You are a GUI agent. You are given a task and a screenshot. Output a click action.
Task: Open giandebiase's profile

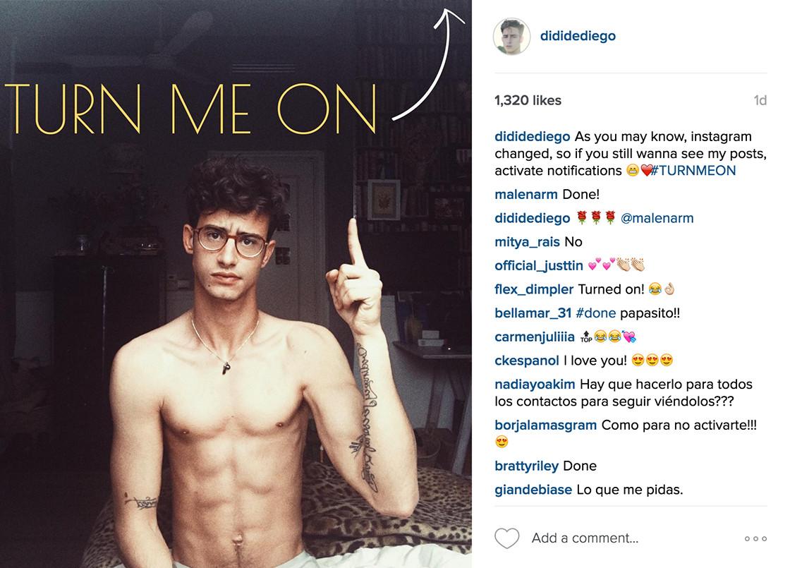tap(533, 490)
